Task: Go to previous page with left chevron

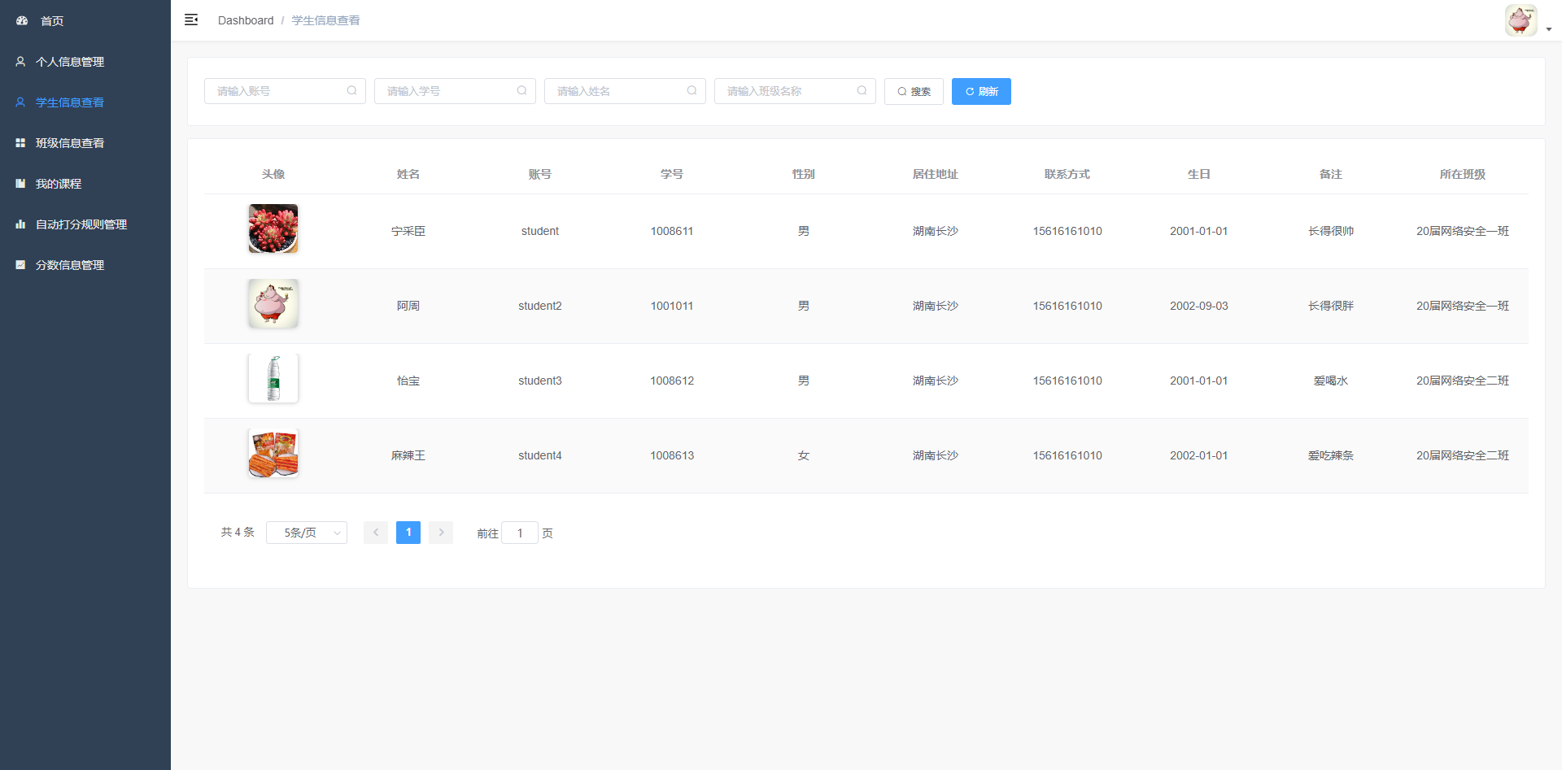Action: point(376,533)
